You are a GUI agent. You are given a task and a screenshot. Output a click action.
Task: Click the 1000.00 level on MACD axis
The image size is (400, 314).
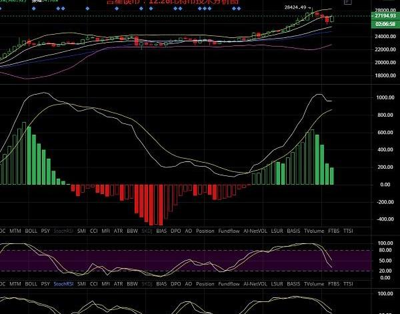(367, 97)
